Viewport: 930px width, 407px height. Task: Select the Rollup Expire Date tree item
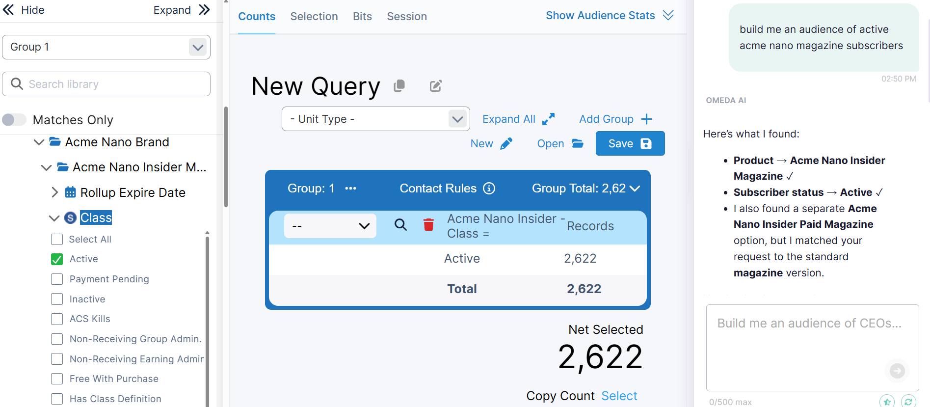tap(133, 192)
